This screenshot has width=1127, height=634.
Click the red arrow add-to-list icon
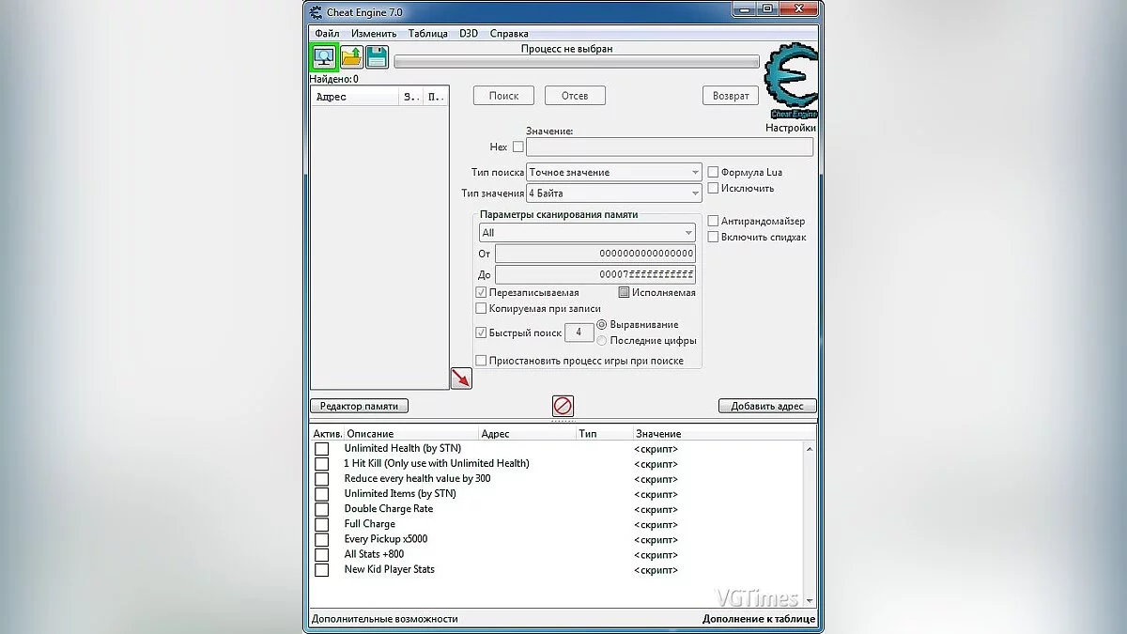point(461,378)
